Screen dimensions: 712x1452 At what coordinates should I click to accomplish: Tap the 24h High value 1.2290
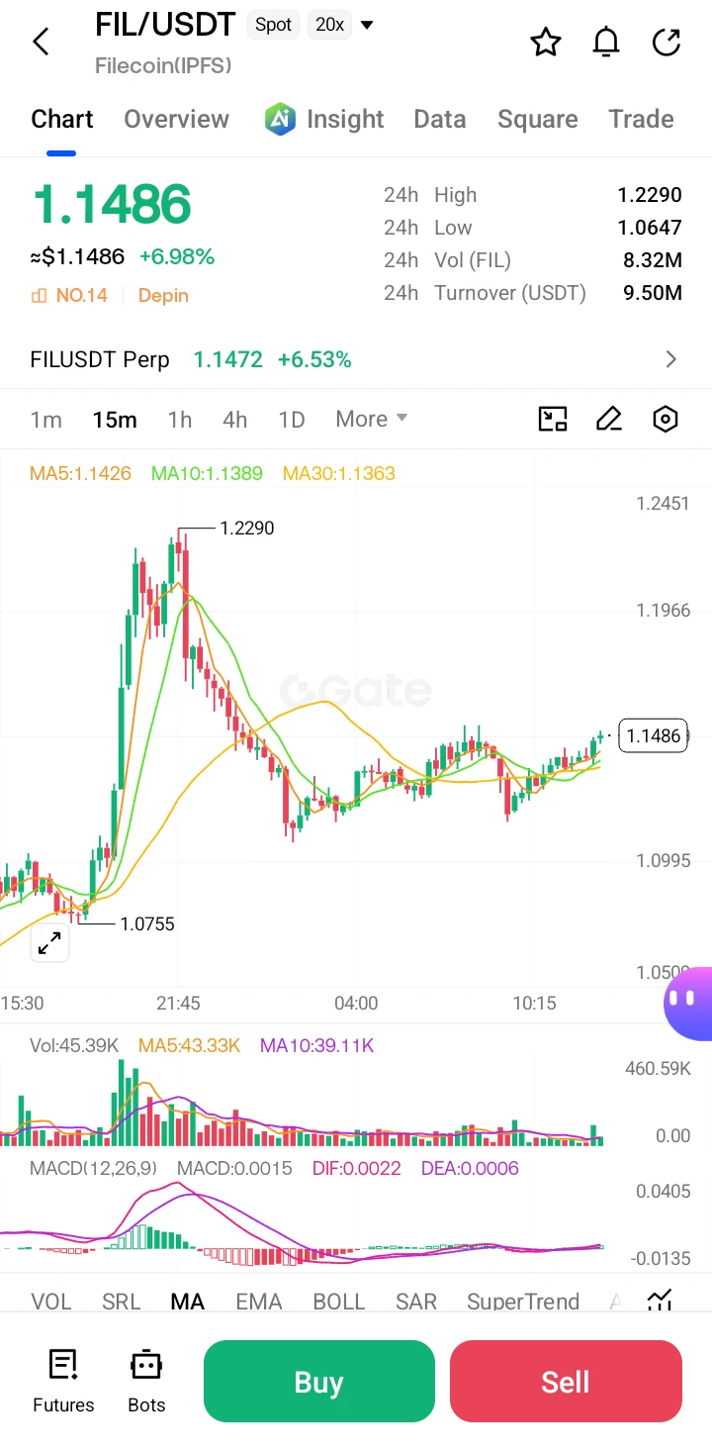coord(650,195)
